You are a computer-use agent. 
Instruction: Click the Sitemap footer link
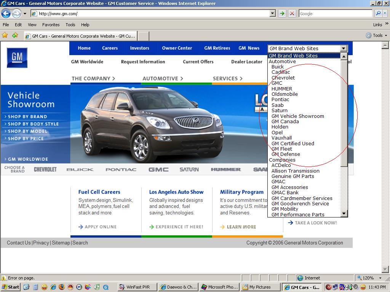tap(61, 243)
